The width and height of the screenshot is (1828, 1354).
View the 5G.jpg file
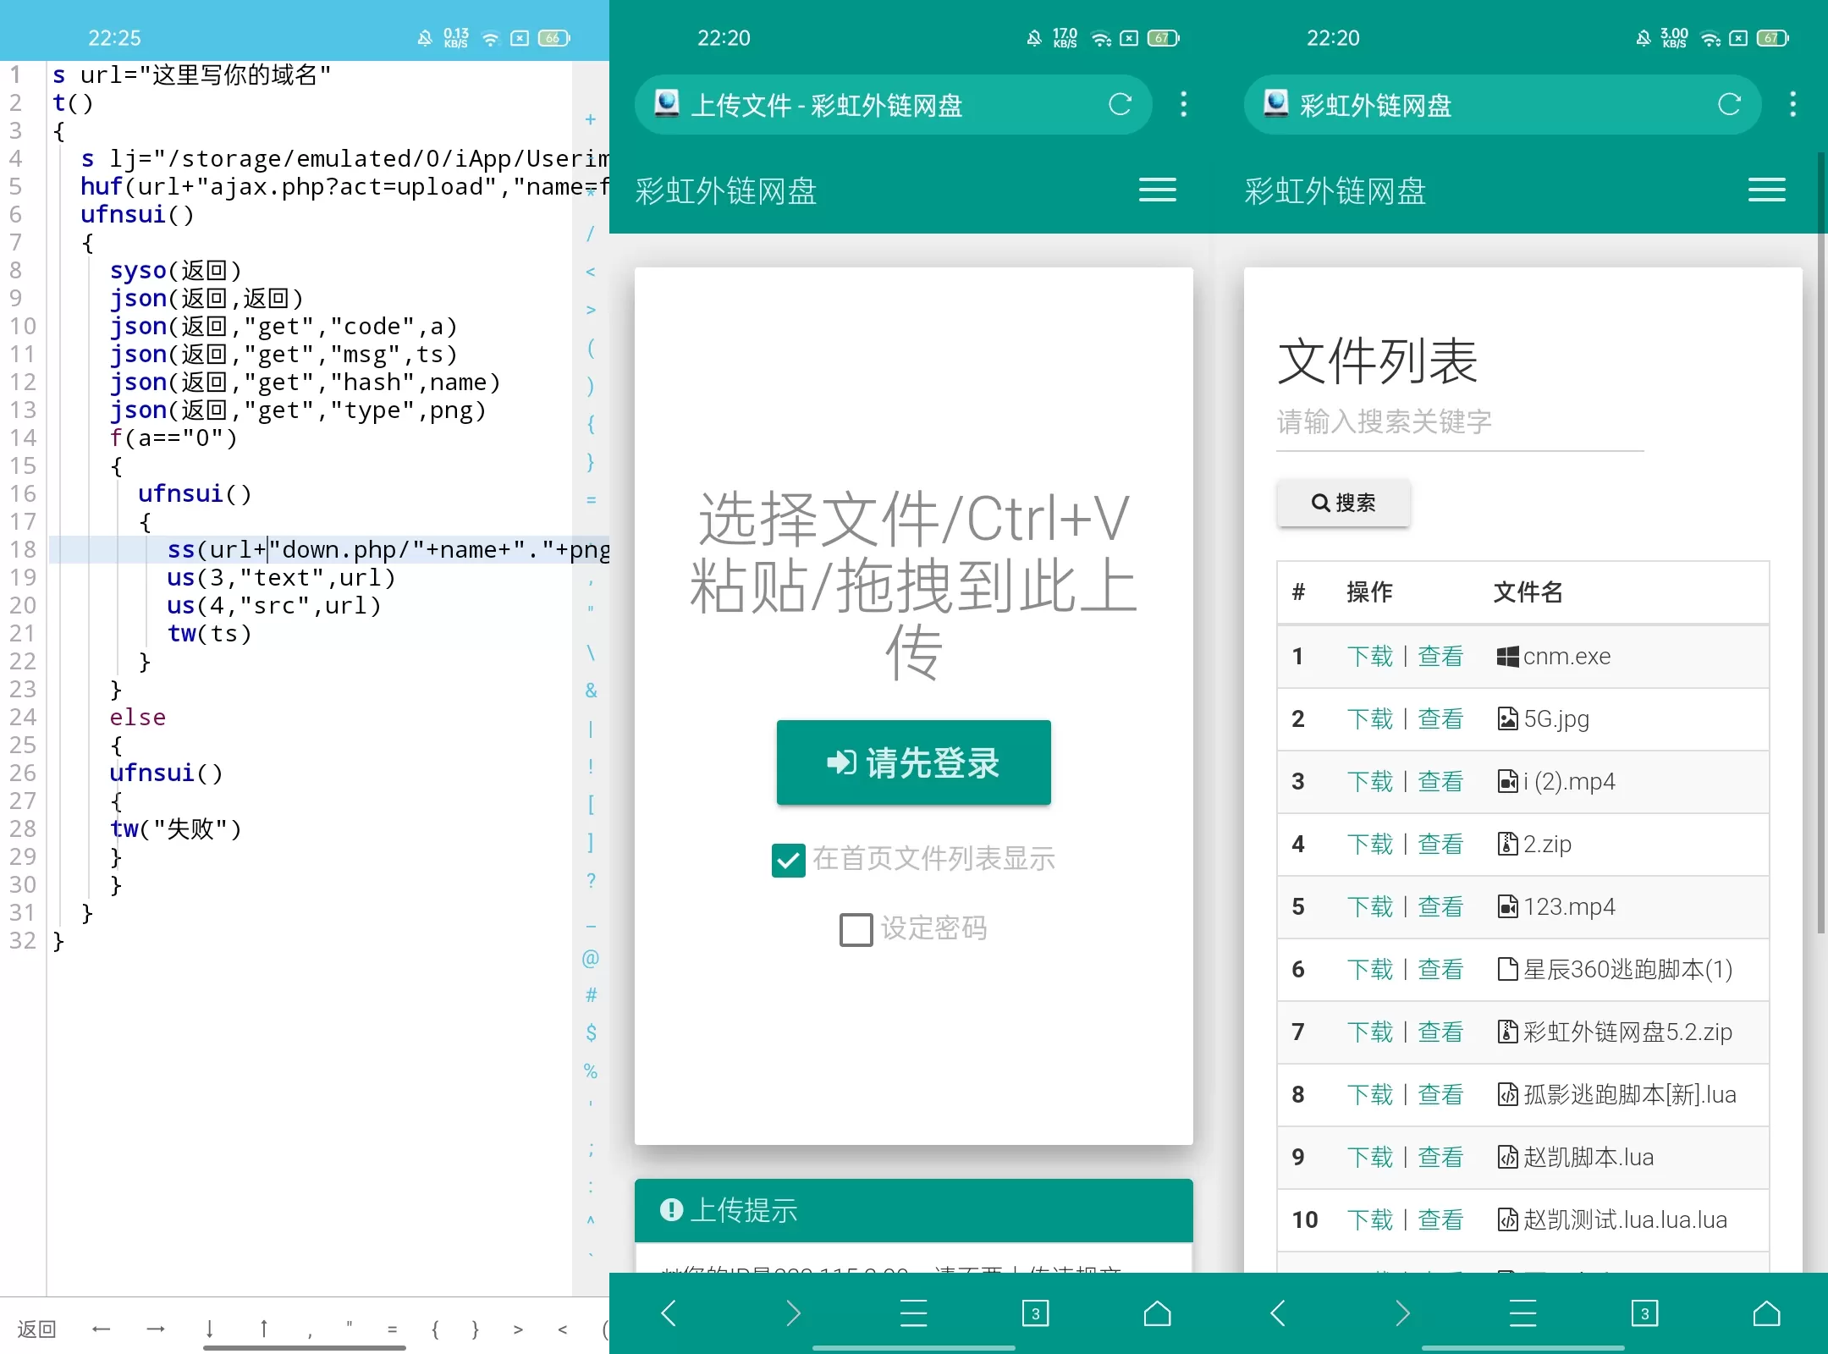pyautogui.click(x=1440, y=719)
